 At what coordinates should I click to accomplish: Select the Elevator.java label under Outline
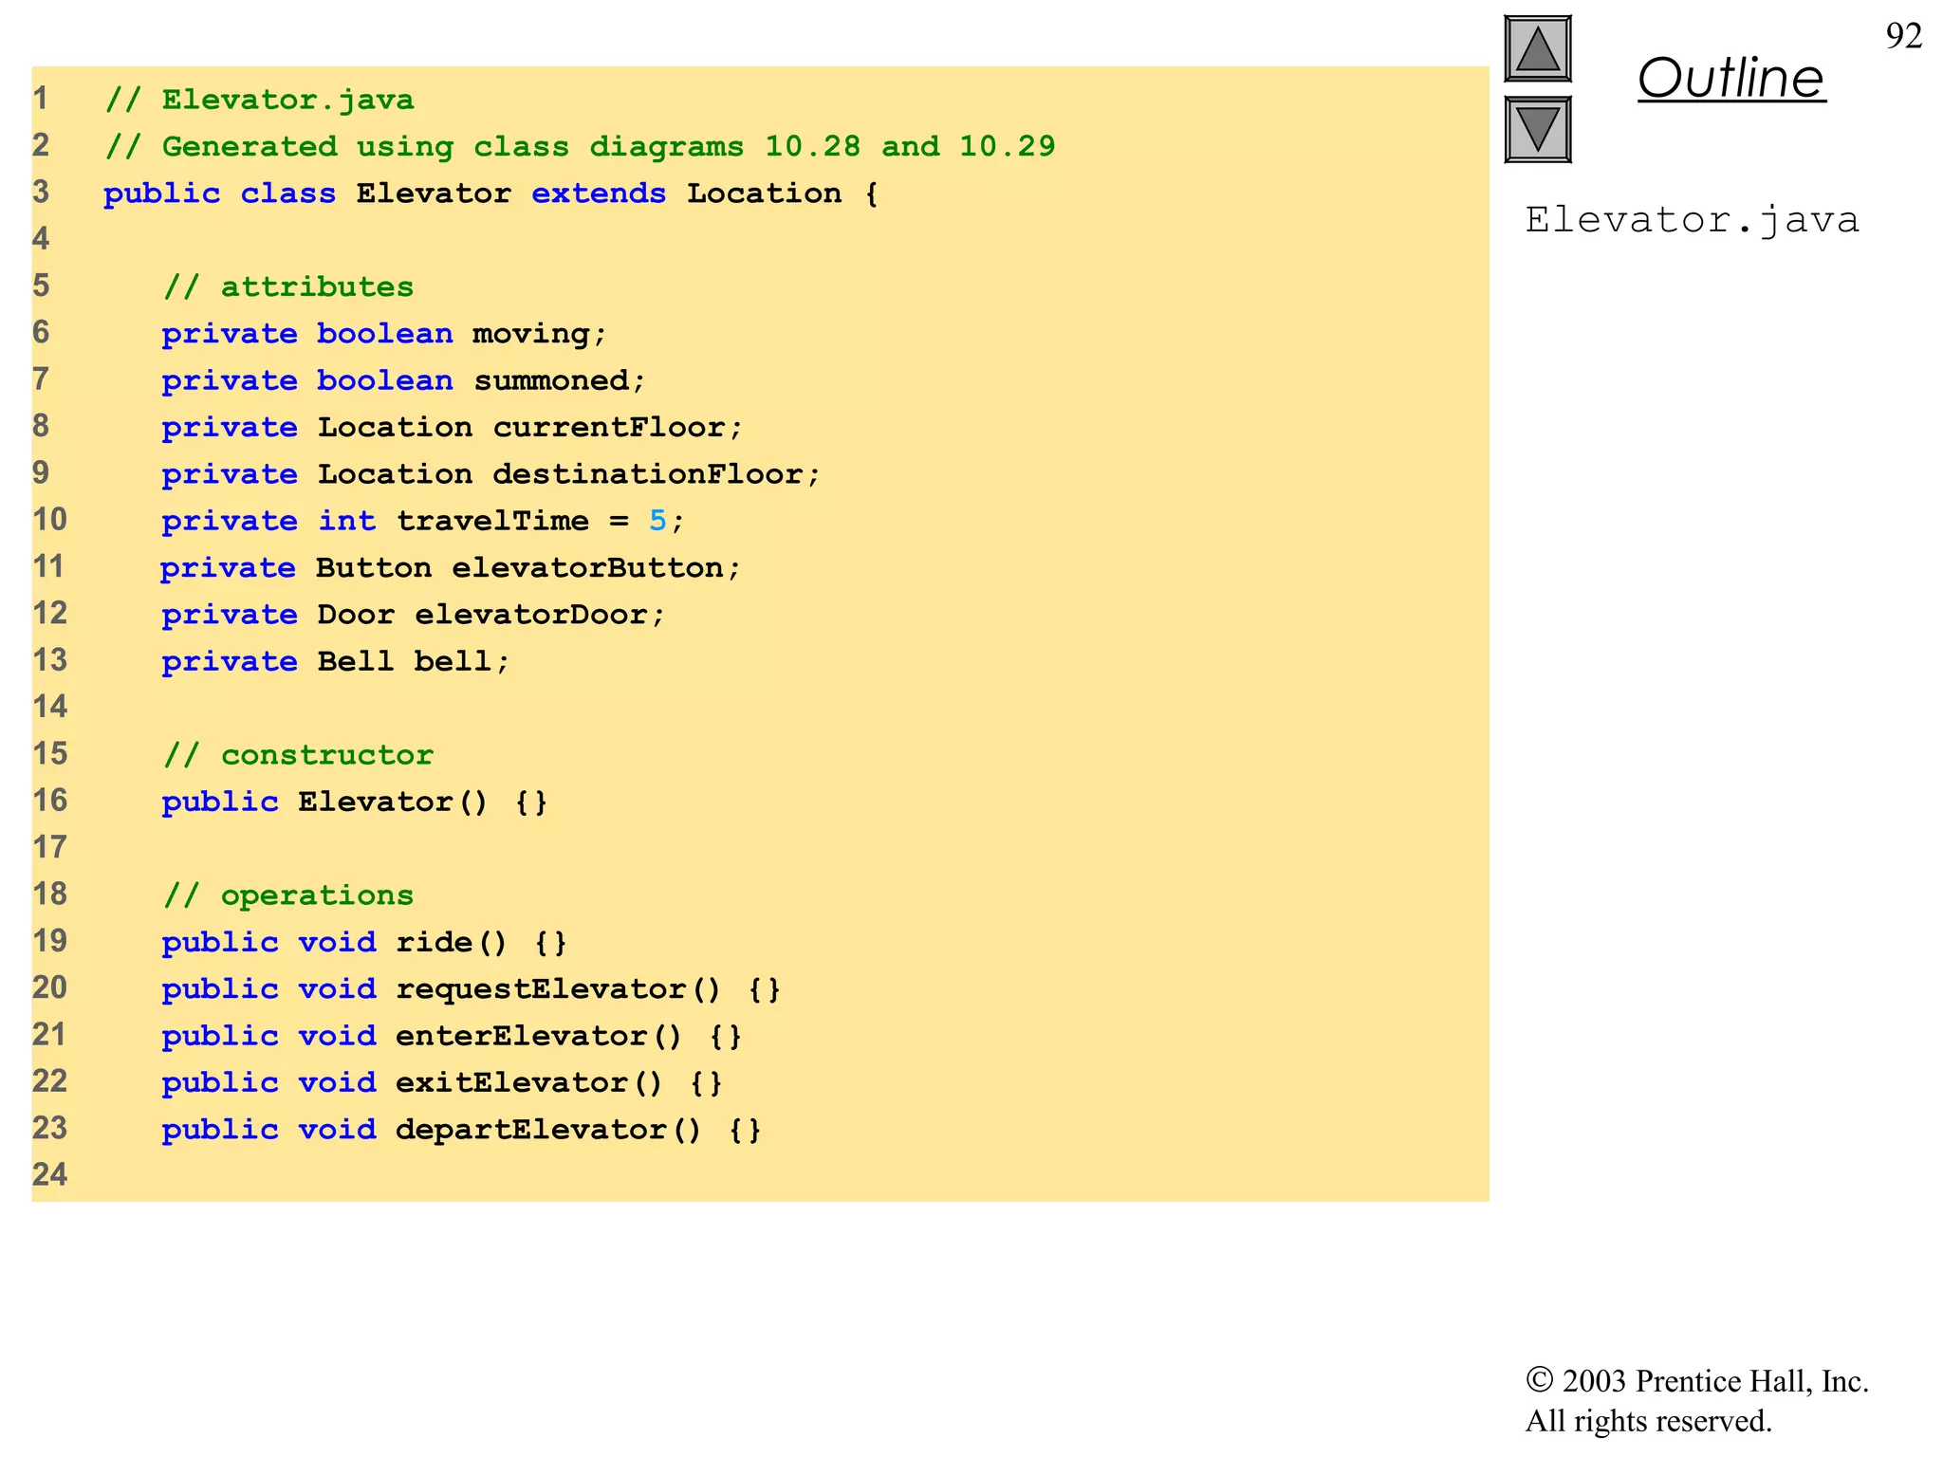tap(1692, 220)
